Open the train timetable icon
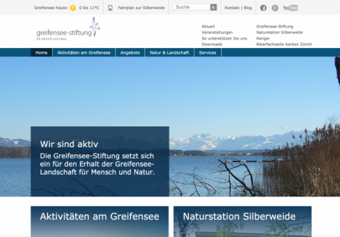 [x=110, y=8]
